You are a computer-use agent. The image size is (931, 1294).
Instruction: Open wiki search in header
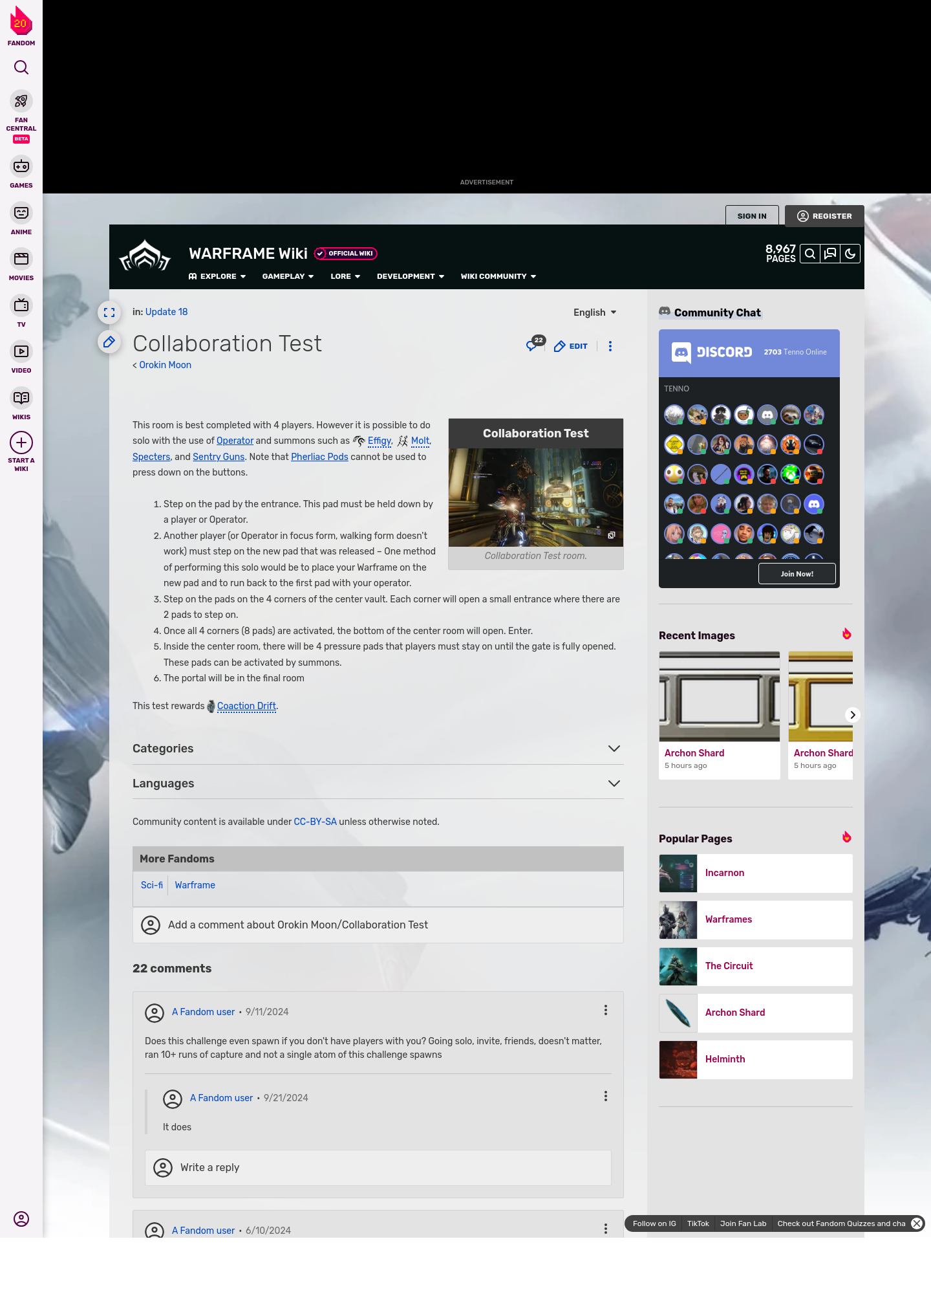[810, 254]
